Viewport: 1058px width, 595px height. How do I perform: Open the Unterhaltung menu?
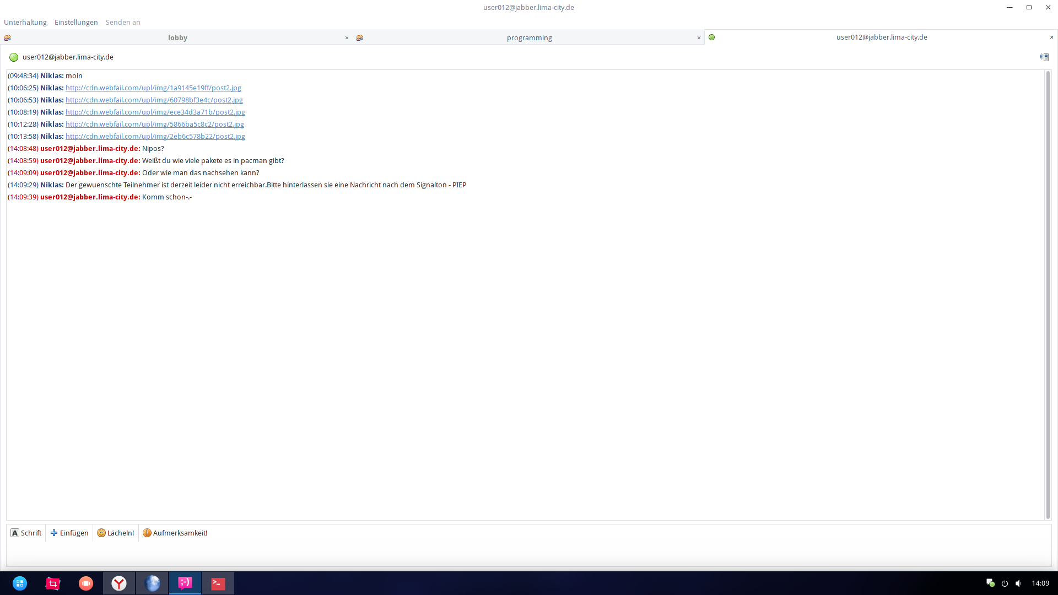(25, 22)
